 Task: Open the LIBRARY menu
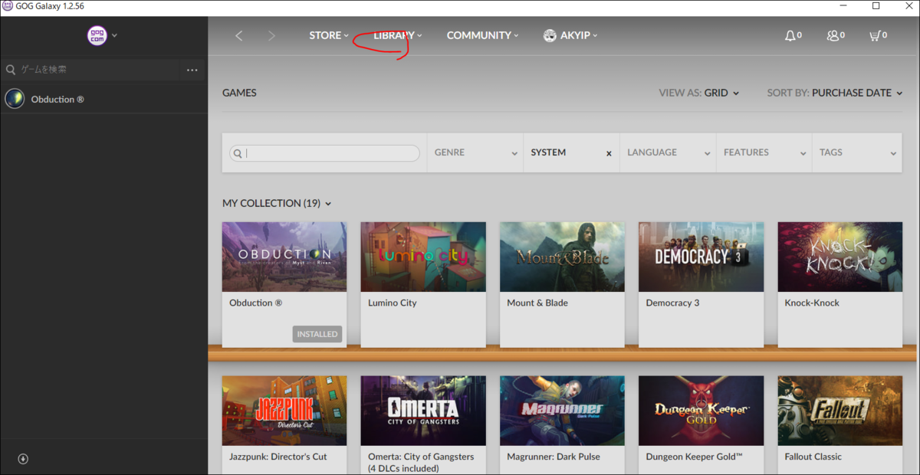click(x=398, y=35)
